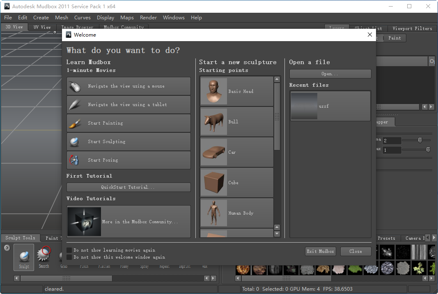Click the left arrow of sculpt tools tray
The image size is (438, 294).
[x=17, y=278]
